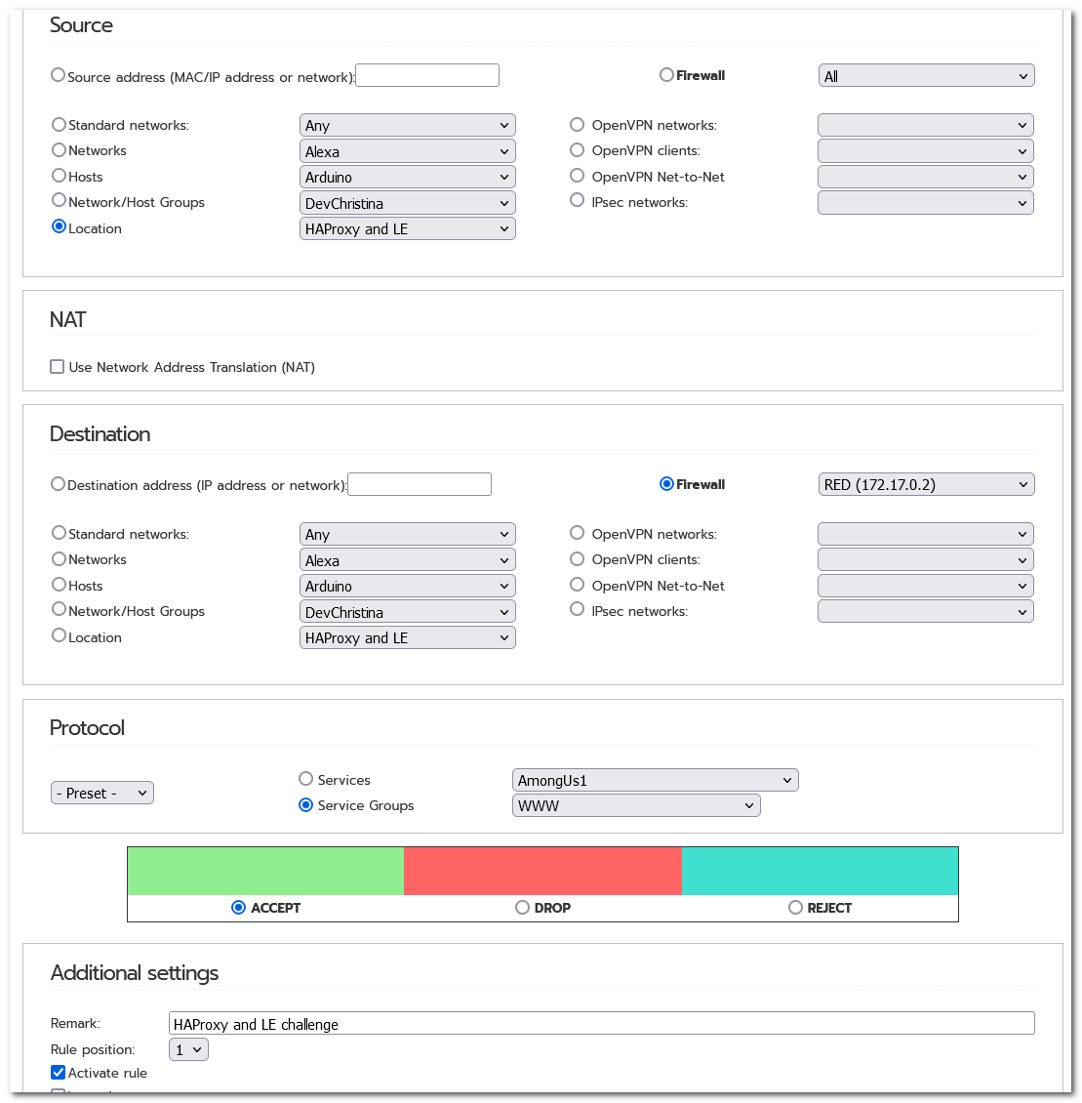Open Destination OpenVPN Net-to-Net dropdown
1082x1103 pixels.
pos(925,586)
